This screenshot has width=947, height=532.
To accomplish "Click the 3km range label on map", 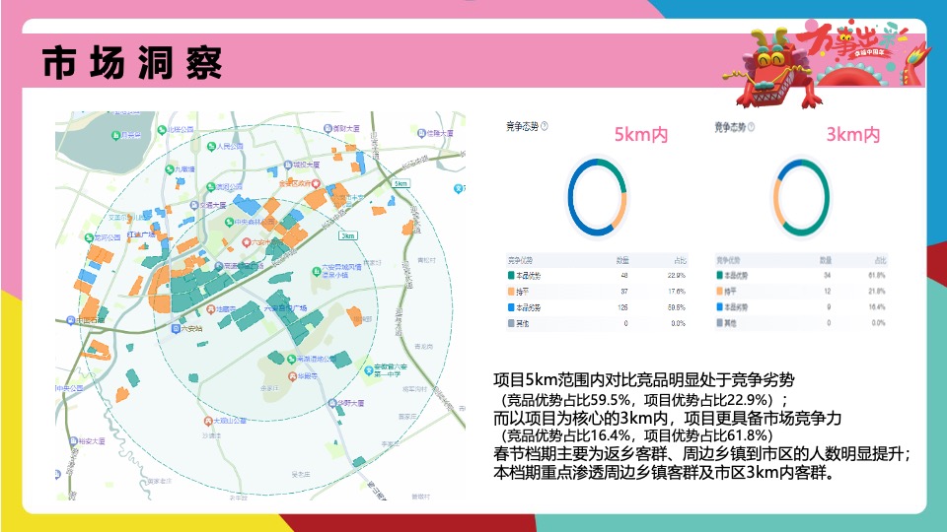I will pos(348,235).
